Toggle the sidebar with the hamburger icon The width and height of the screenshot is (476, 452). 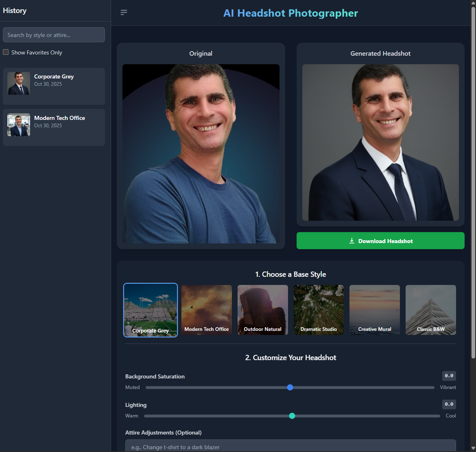(x=124, y=13)
